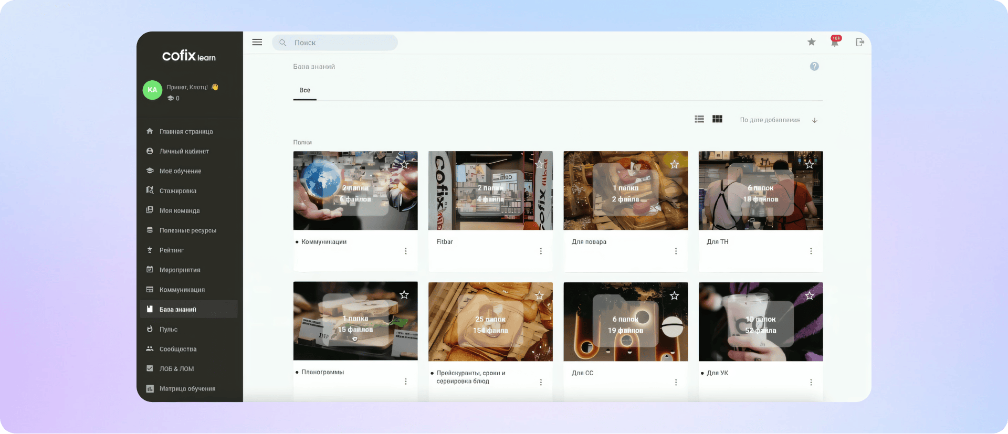Click the hamburger menu icon

(x=257, y=42)
